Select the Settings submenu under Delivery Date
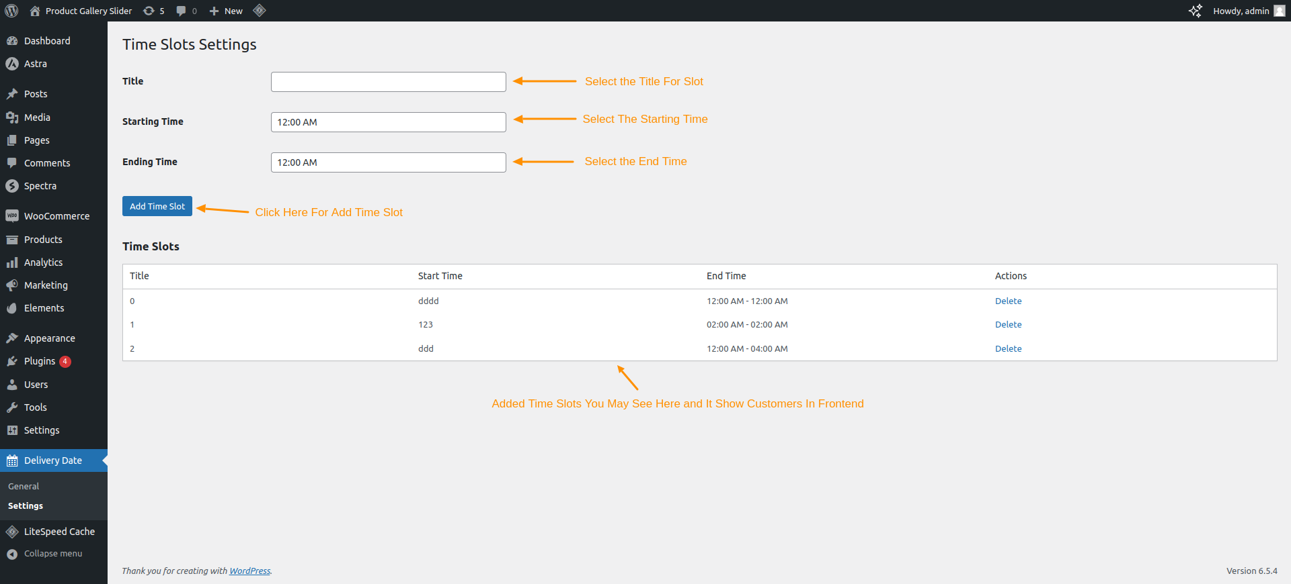 pyautogui.click(x=26, y=505)
